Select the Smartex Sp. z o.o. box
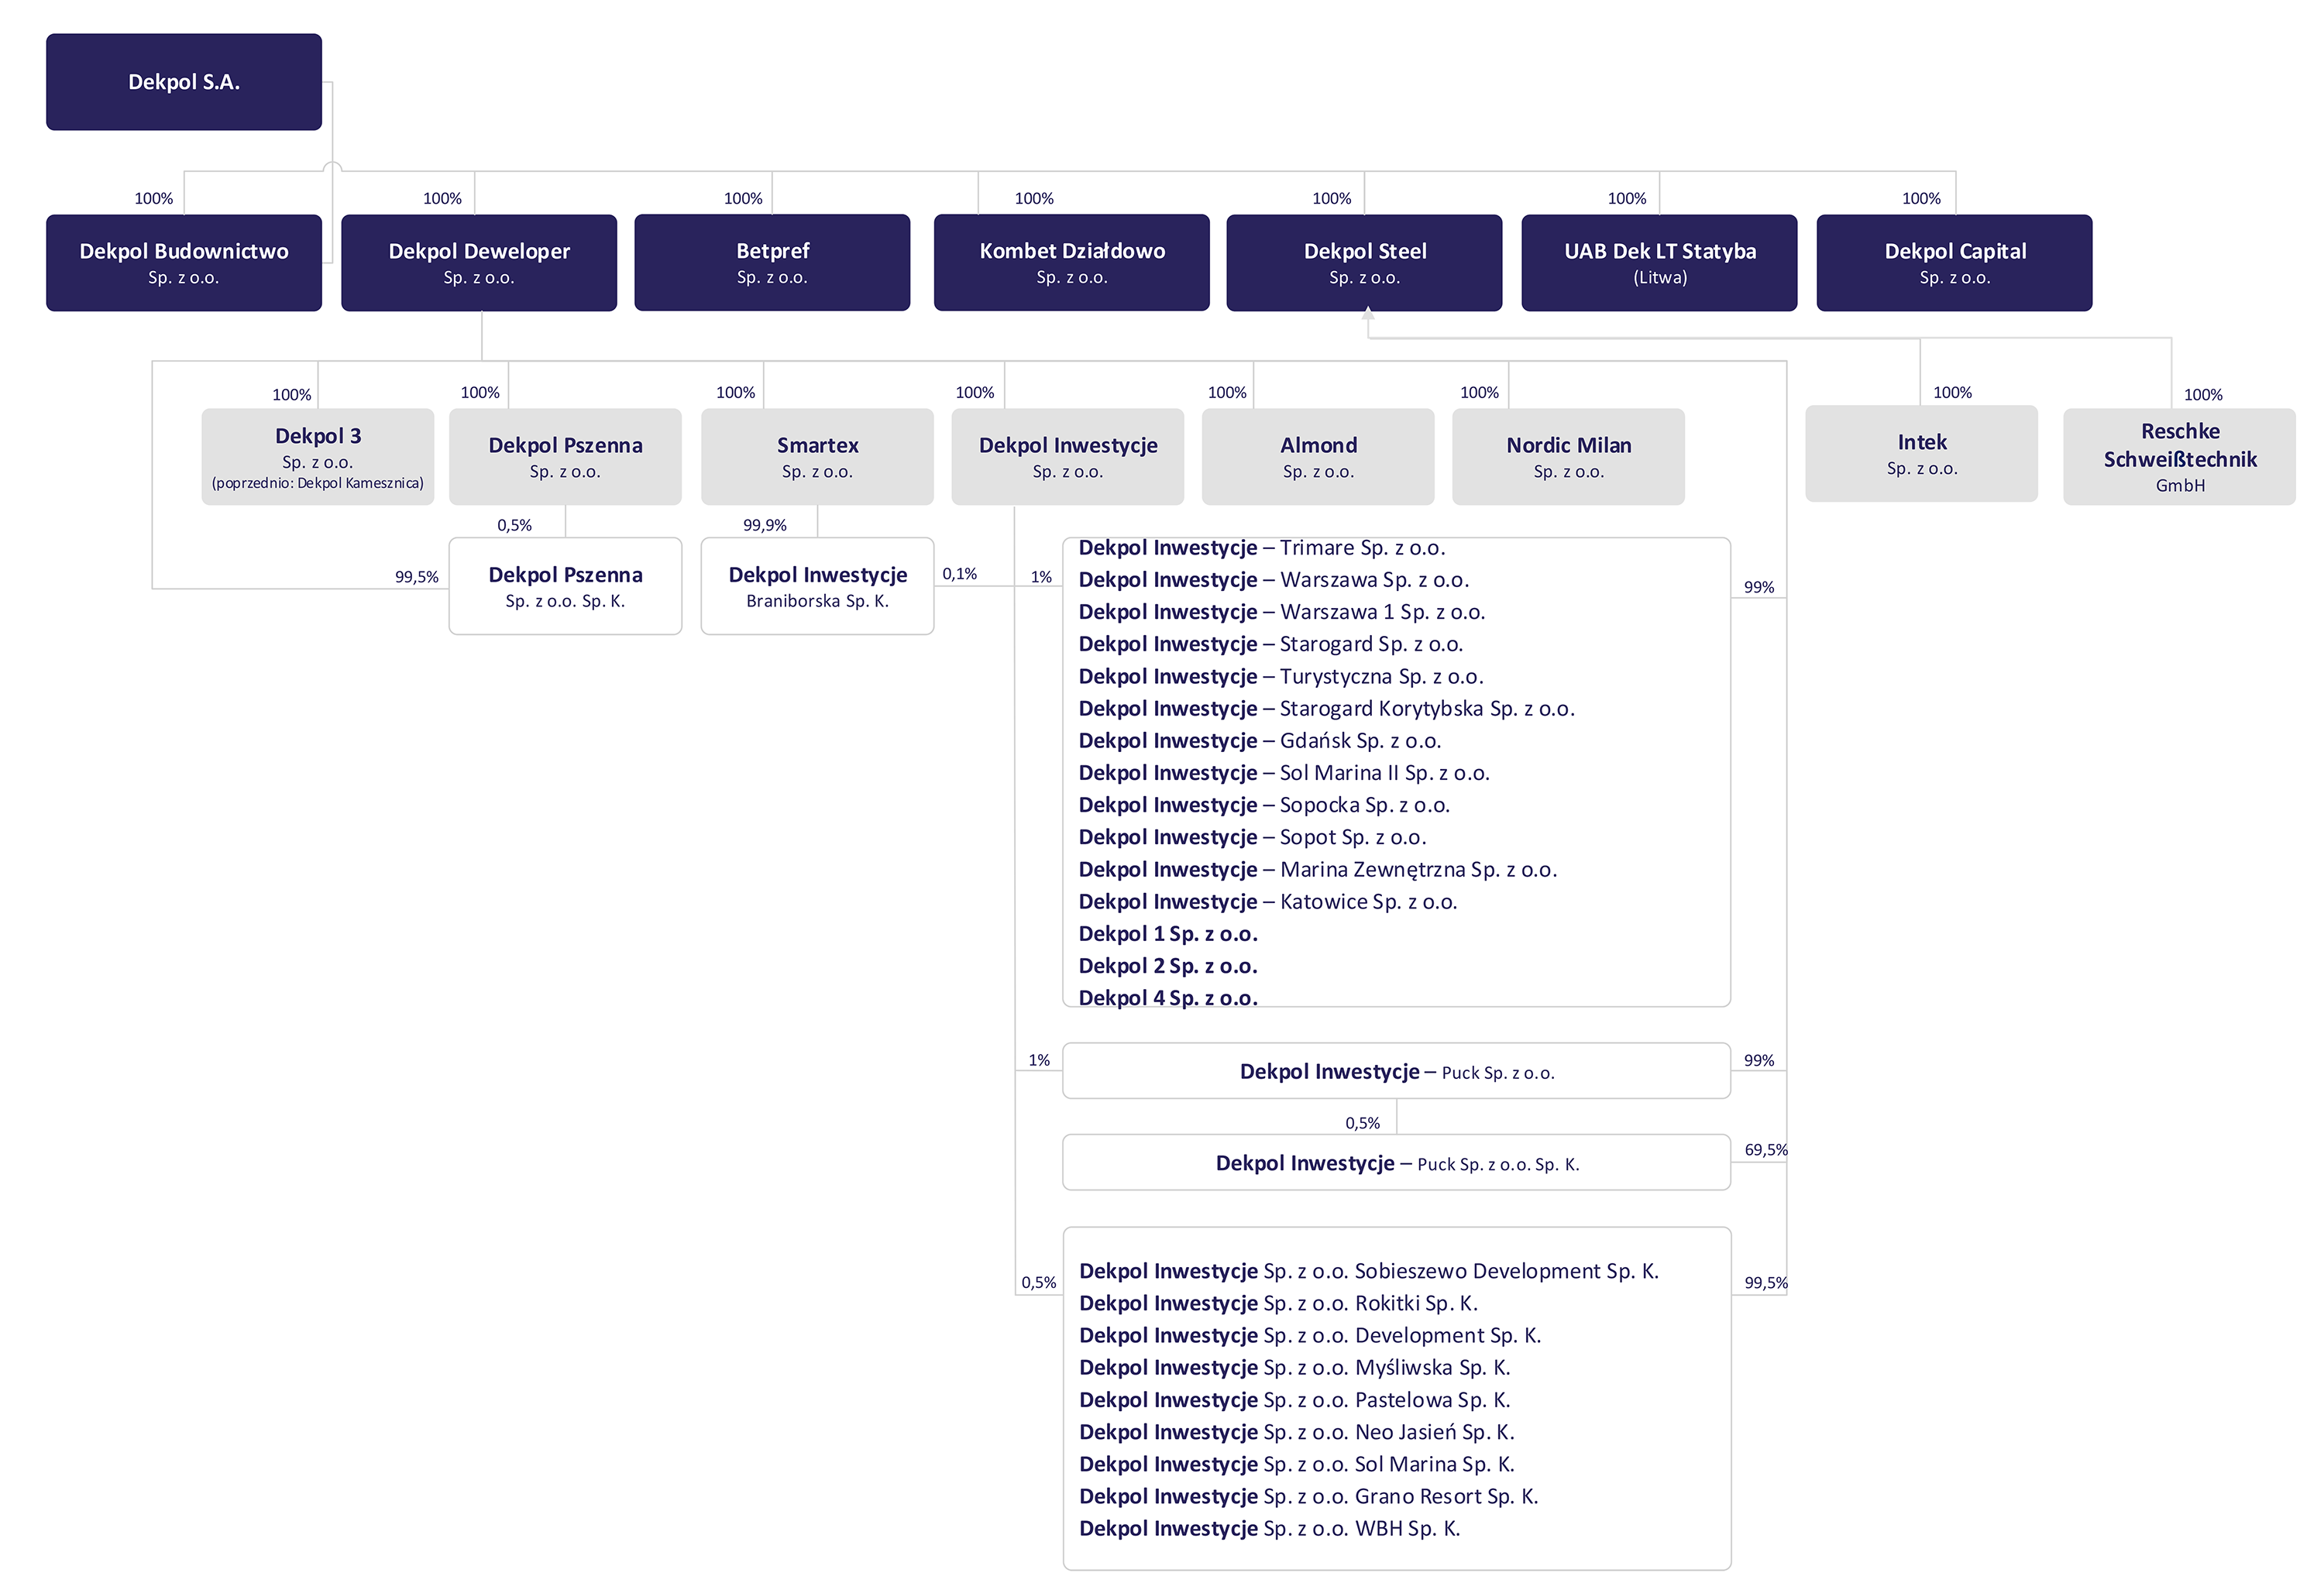This screenshot has height=1590, width=2324. pyautogui.click(x=817, y=457)
